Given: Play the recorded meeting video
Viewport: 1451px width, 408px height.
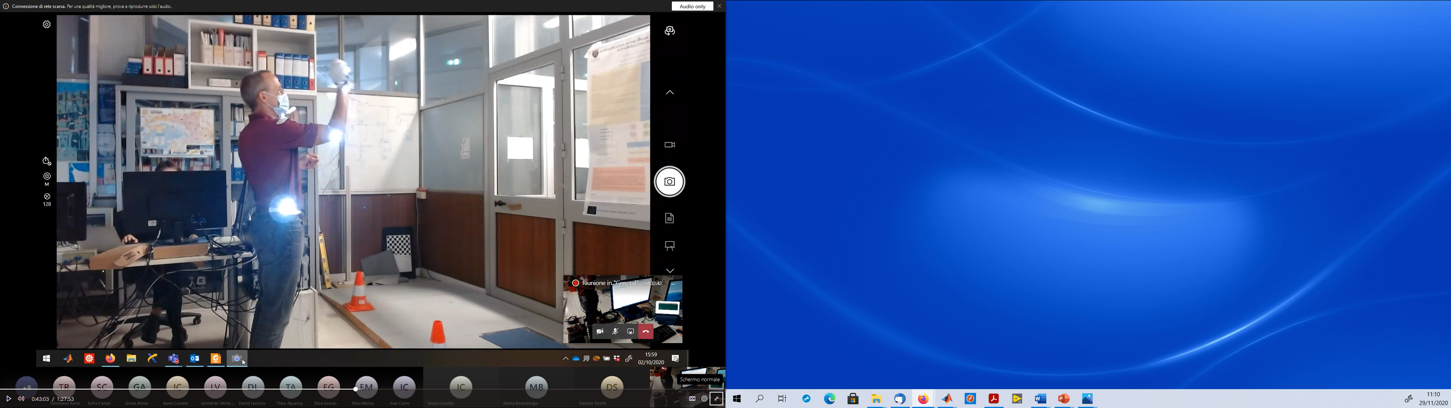Looking at the screenshot, I should pos(8,399).
